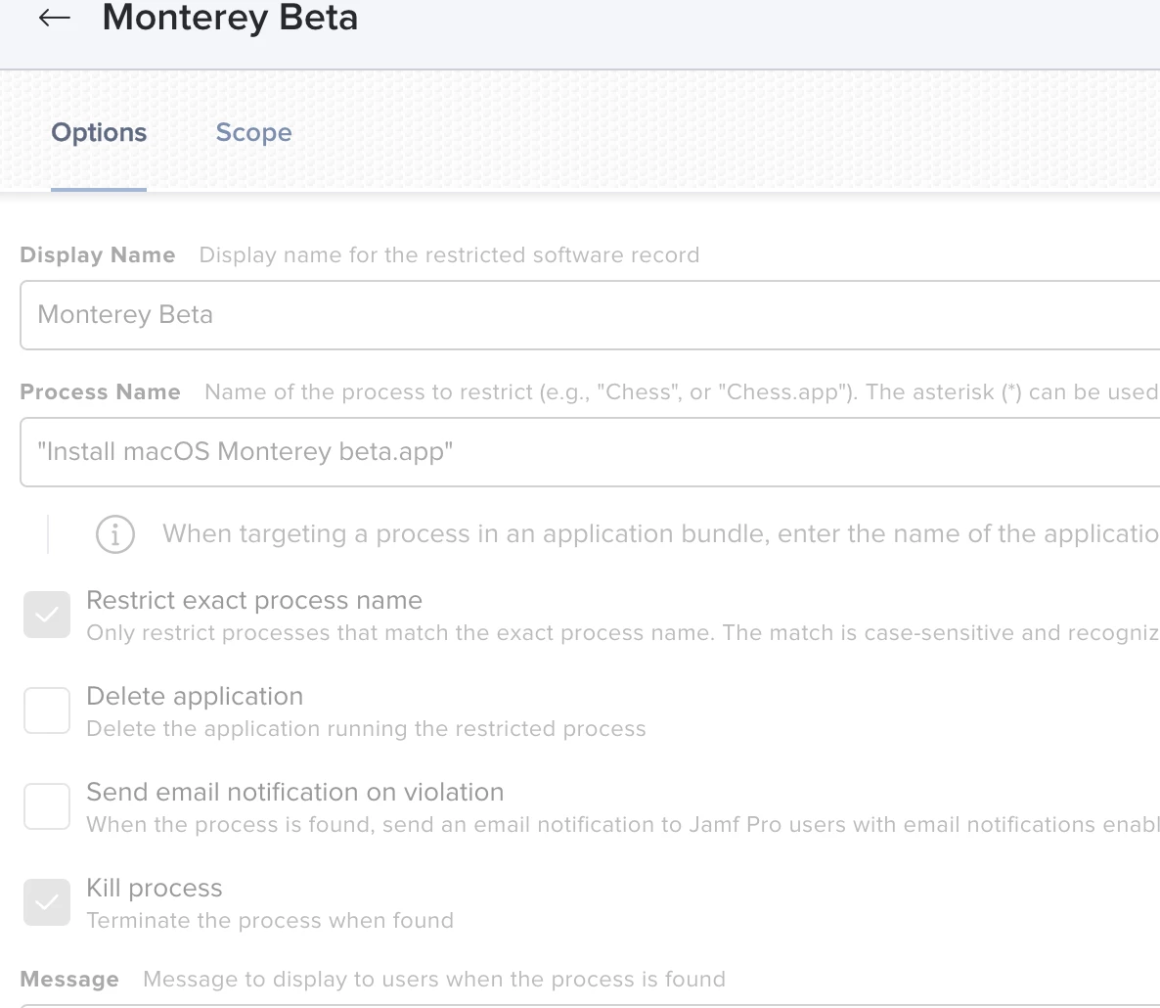1160x1008 pixels.
Task: Click the application bundle hint text
Action: click(660, 533)
